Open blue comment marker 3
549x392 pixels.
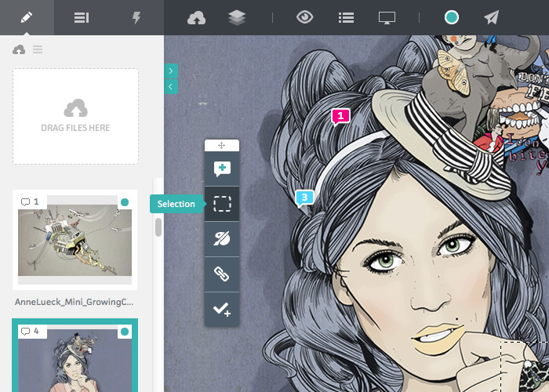pyautogui.click(x=304, y=198)
